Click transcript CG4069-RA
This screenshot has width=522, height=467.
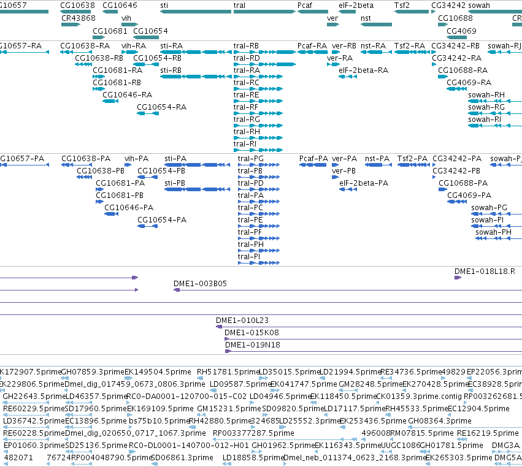457,89
